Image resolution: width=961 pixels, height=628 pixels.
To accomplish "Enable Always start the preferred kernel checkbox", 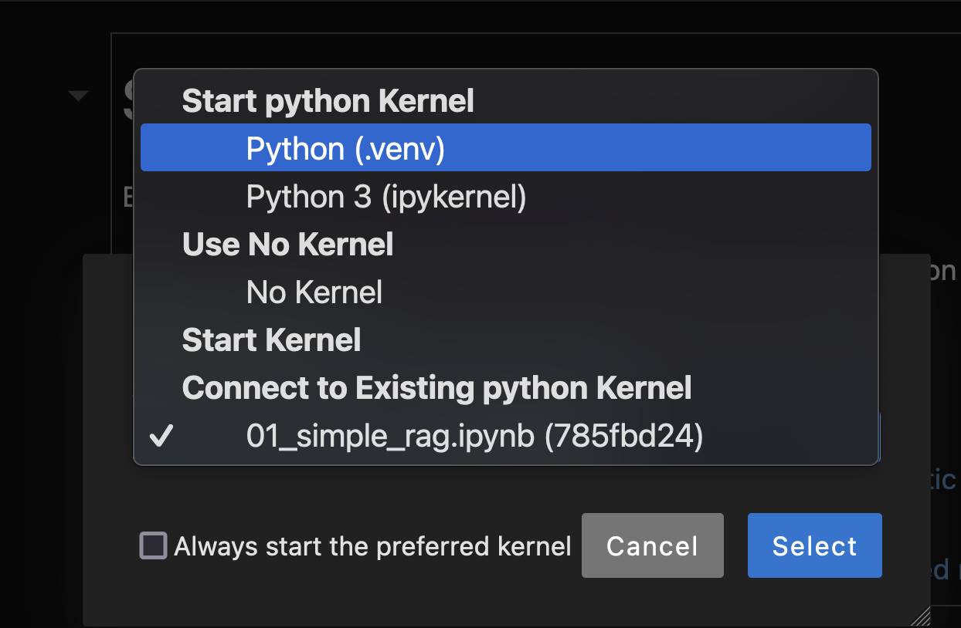I will coord(153,546).
